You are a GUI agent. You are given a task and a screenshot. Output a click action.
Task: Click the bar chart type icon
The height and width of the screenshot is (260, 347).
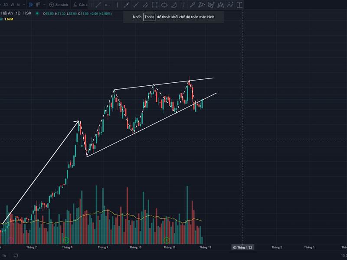click(38, 5)
